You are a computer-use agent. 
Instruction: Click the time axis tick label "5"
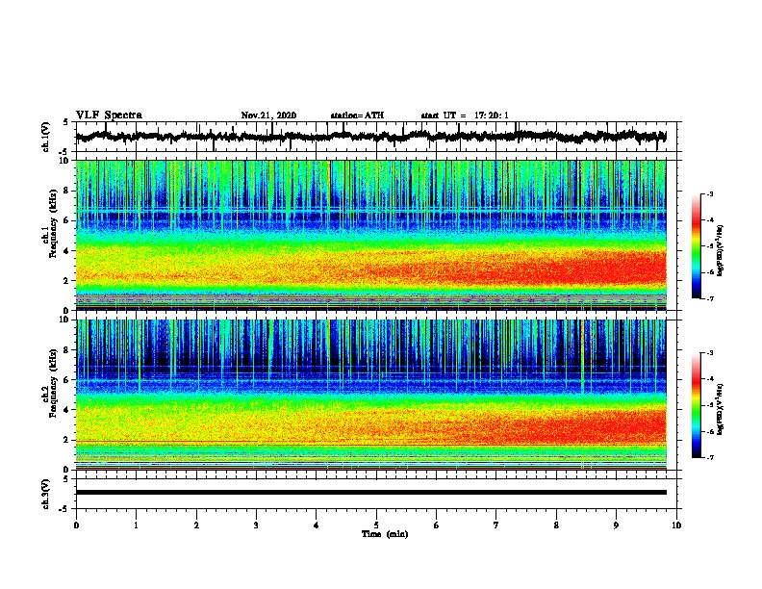(x=376, y=525)
